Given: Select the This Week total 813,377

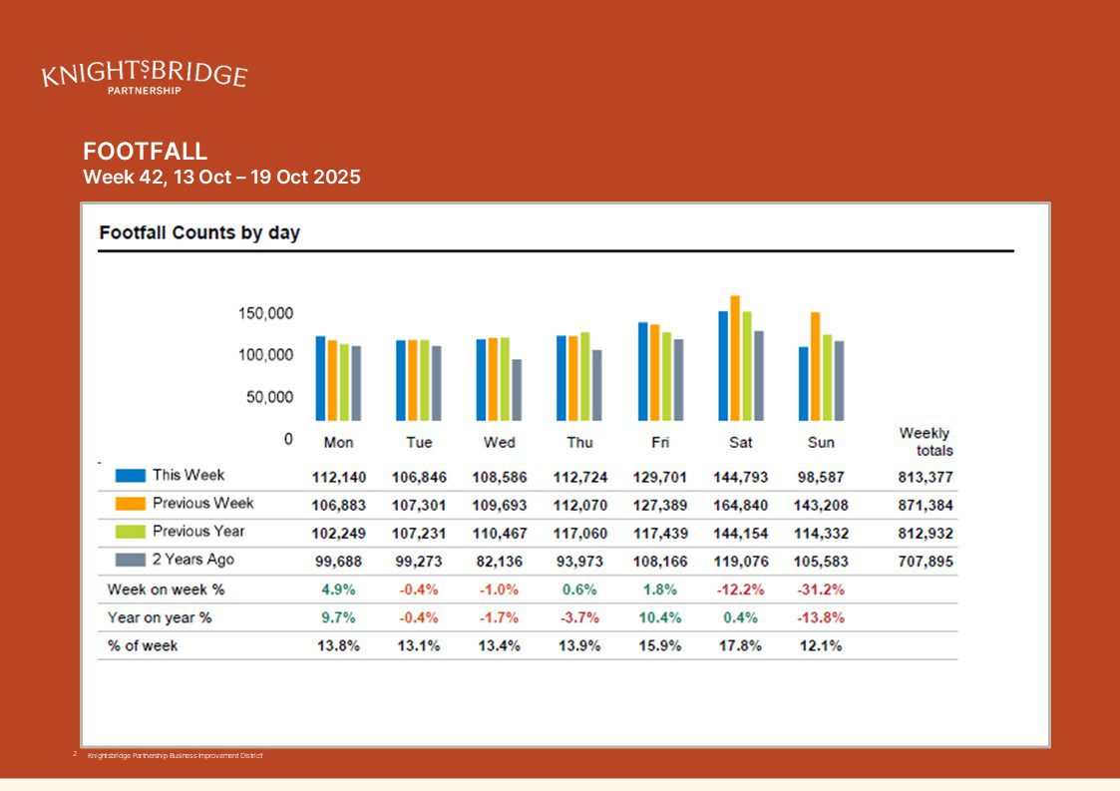Looking at the screenshot, I should click(x=925, y=477).
